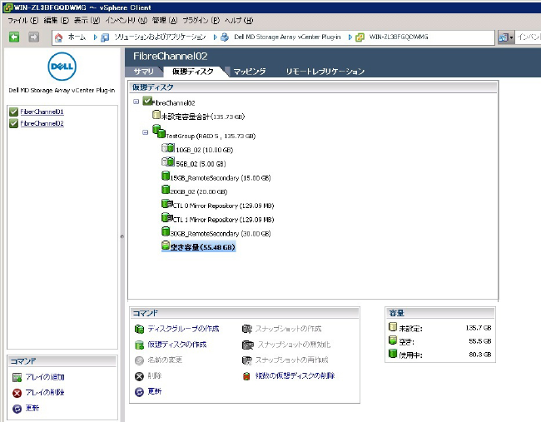Expand breadcrumb arrow before Dell MD Storage plug-in
Viewport: 541px width, 422px height.
pyautogui.click(x=215, y=37)
